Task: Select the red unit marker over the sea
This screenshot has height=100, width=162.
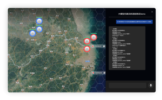Action: pyautogui.click(x=94, y=37)
